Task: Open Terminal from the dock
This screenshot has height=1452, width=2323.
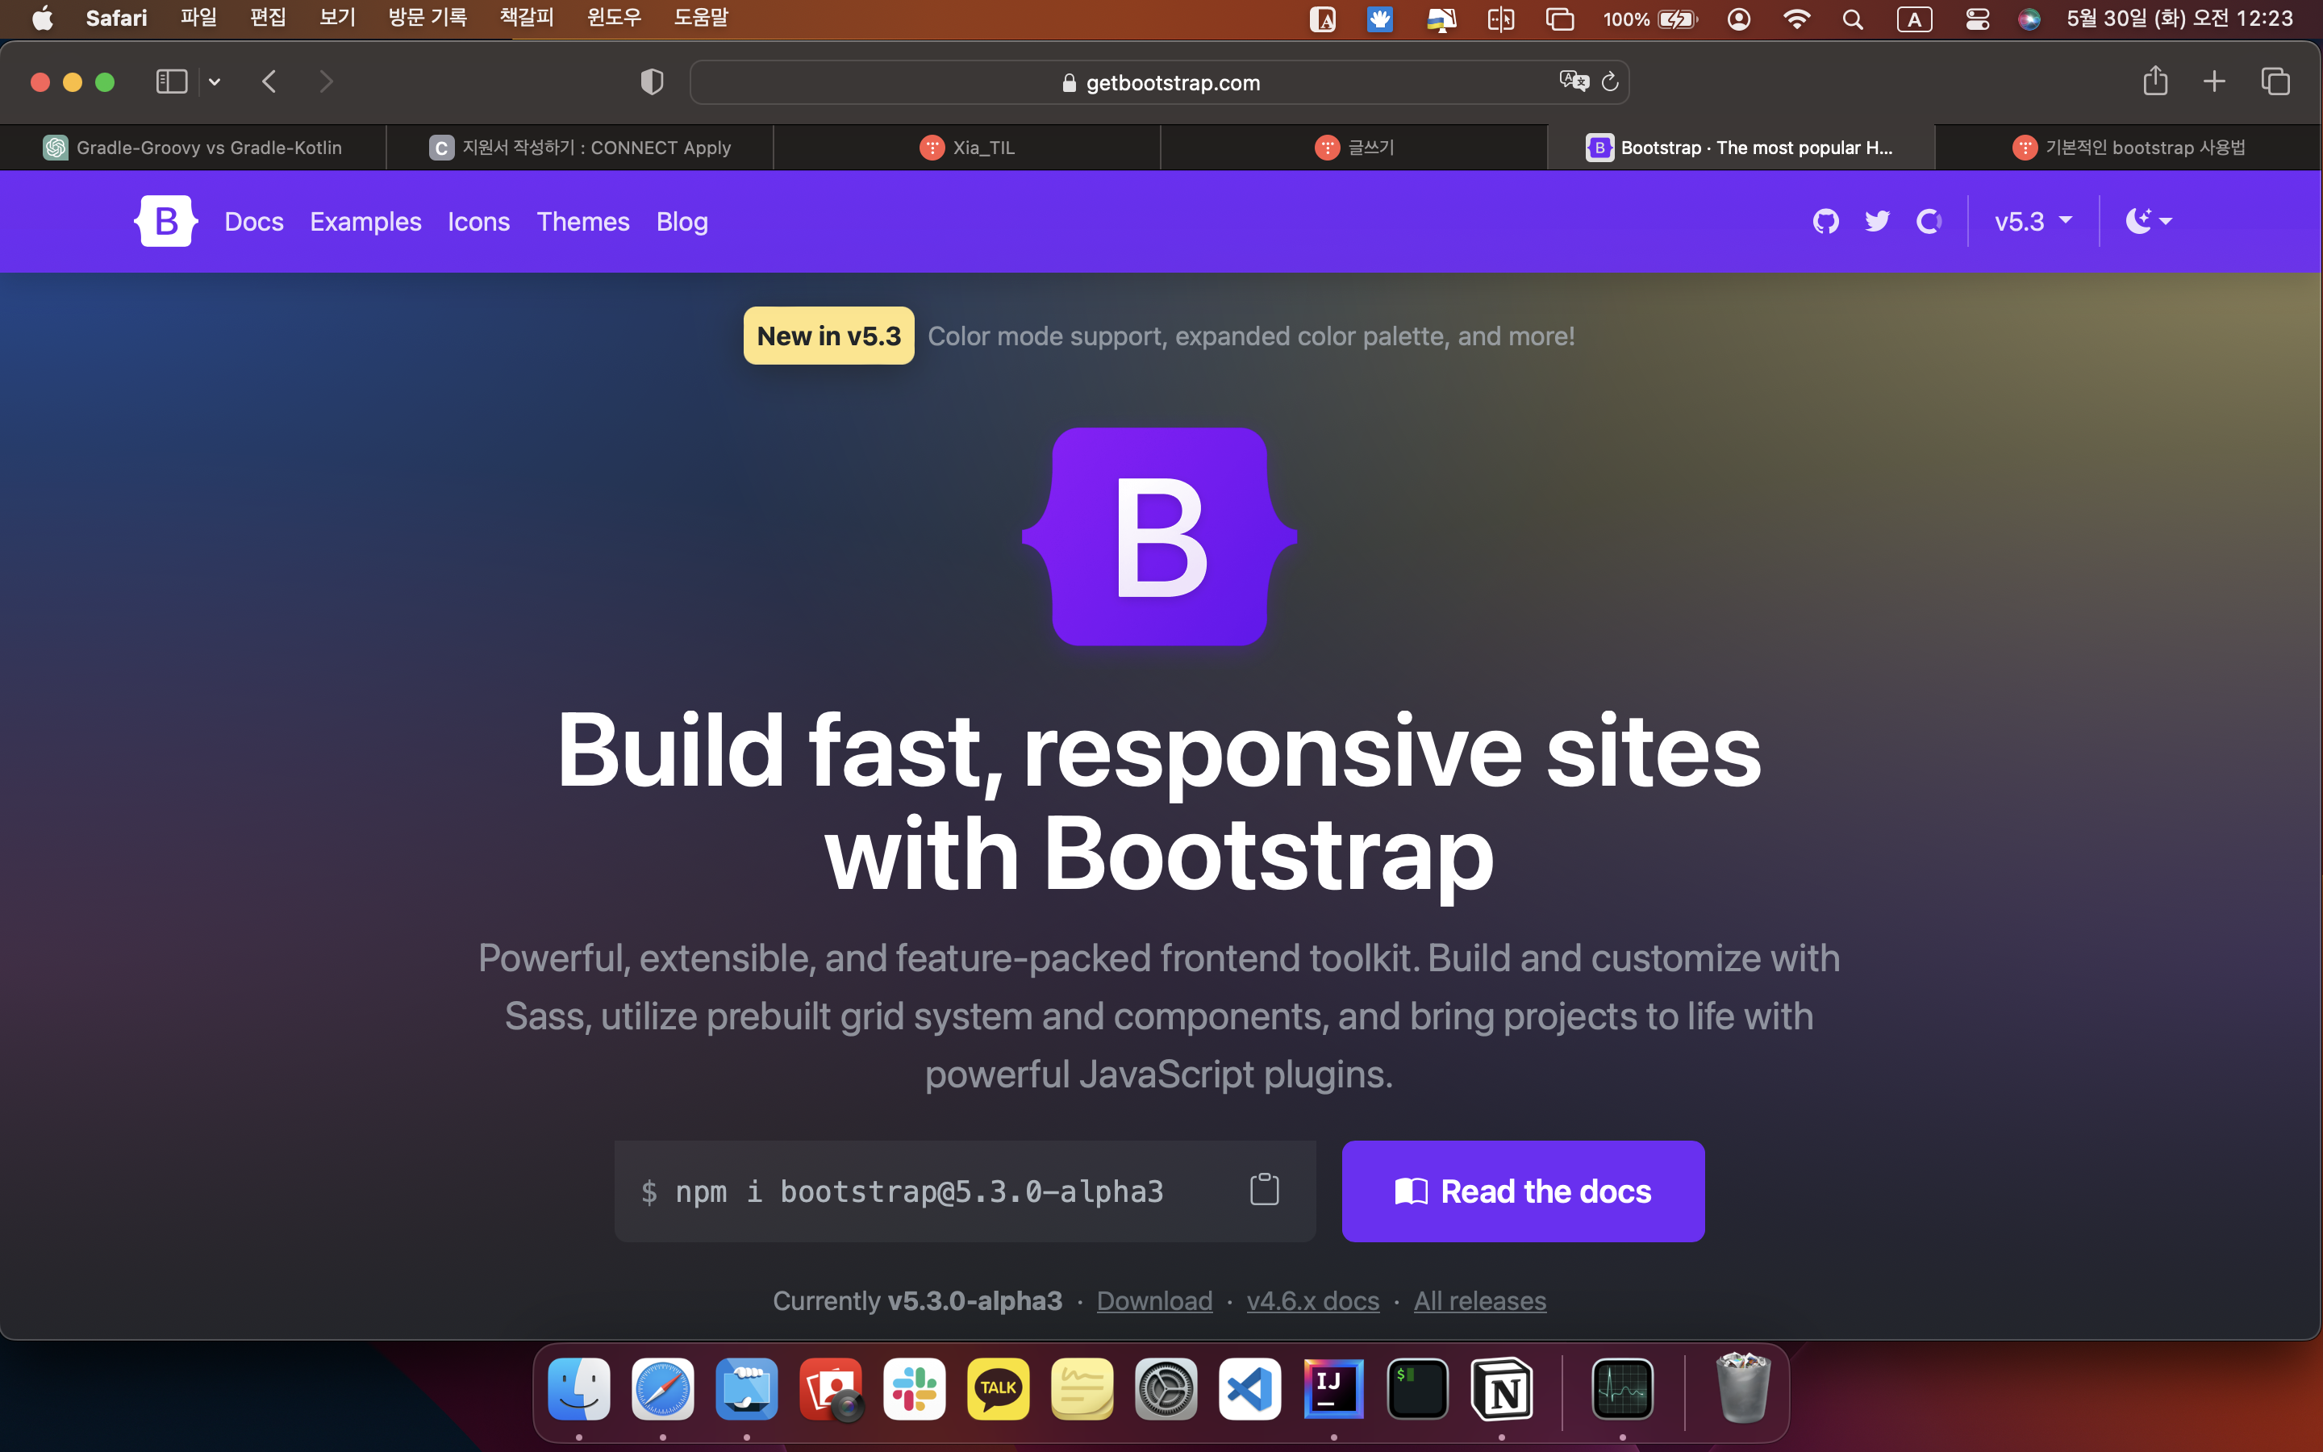Action: tap(1418, 1388)
